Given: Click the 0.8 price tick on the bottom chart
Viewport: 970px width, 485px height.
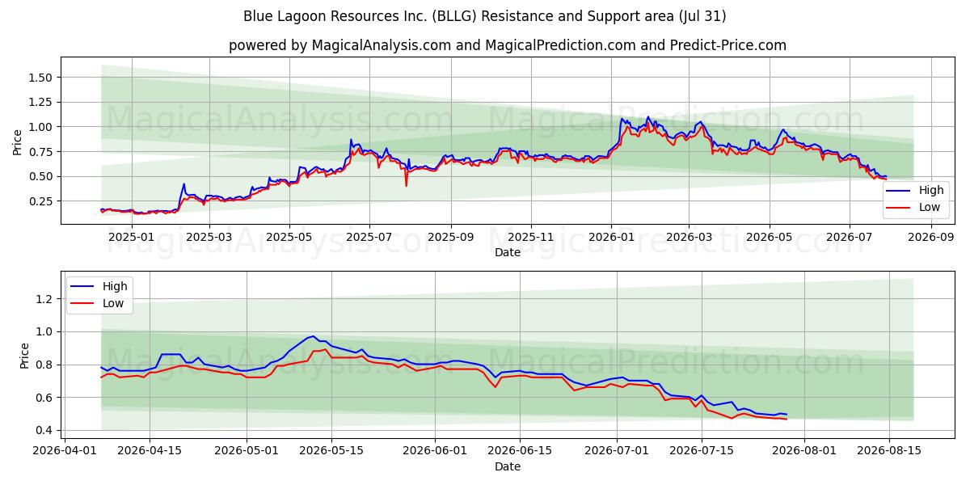Looking at the screenshot, I should pos(45,365).
